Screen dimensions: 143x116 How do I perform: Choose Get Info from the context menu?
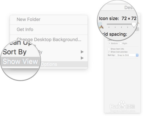25,30
